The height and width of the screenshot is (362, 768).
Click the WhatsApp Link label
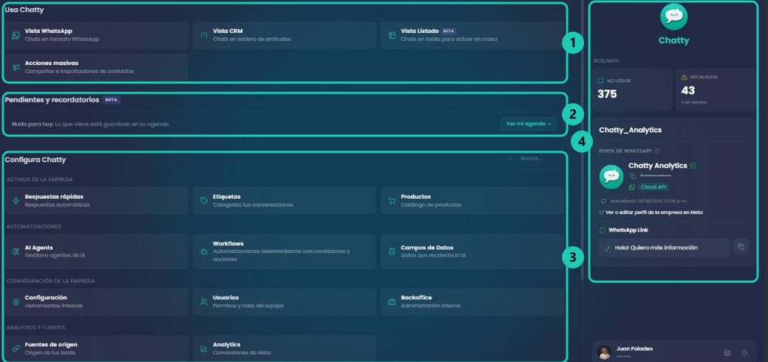tap(628, 230)
